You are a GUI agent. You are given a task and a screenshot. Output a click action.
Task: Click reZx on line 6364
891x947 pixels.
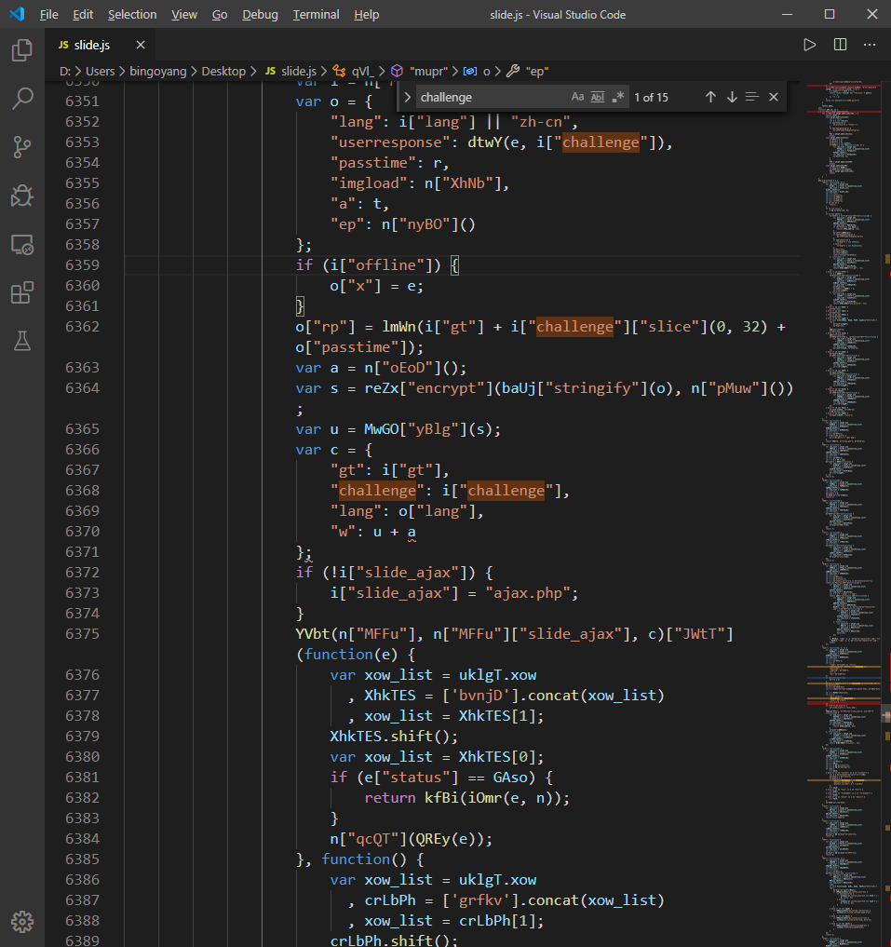381,388
